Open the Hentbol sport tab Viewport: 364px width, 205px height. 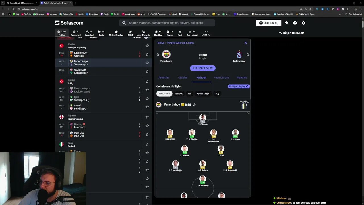158,33
